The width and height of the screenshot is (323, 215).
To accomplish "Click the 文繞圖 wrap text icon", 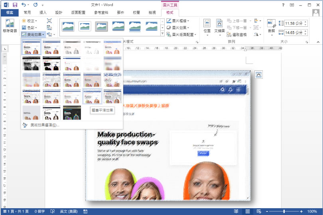I will (219, 23).
